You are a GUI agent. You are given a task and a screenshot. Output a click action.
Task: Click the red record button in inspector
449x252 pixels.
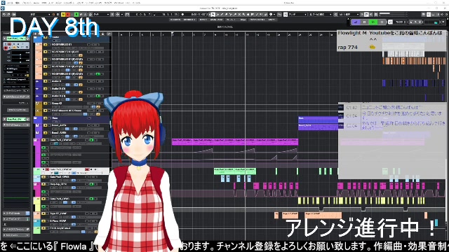point(6,48)
